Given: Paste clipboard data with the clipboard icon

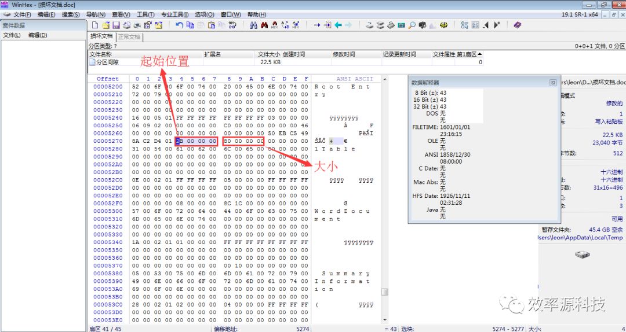Looking at the screenshot, I should tap(212, 25).
